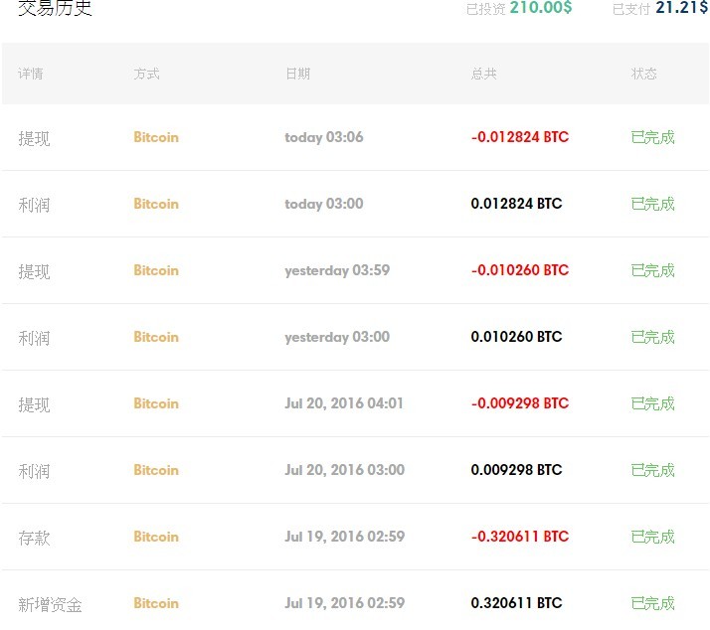Click 已完成 status in today 03:06 row
Viewport: 710px width, 630px height.
pyautogui.click(x=653, y=137)
